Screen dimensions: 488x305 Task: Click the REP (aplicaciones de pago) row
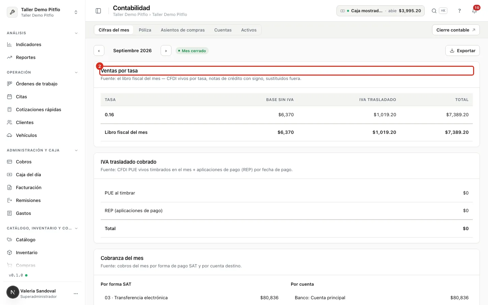click(x=287, y=211)
